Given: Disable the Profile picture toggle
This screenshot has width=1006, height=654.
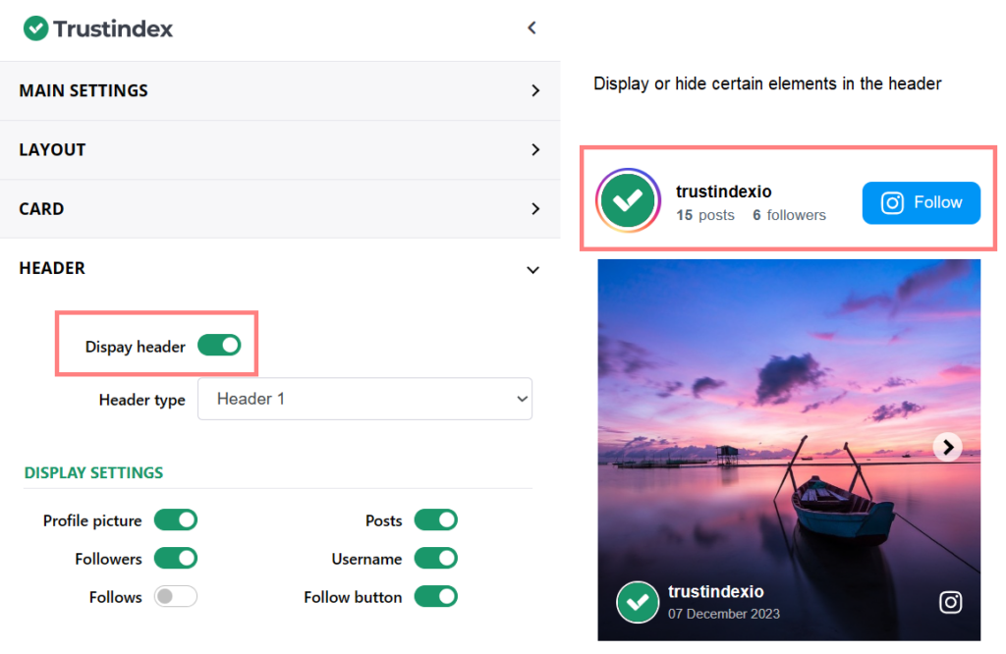Looking at the screenshot, I should pos(176,519).
